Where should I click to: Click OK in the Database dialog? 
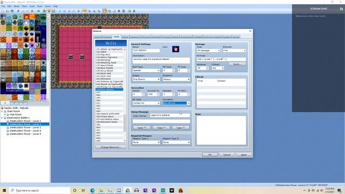tap(210, 155)
